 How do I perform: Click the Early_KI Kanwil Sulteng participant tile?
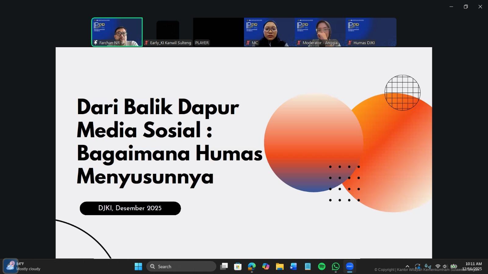coord(168,32)
